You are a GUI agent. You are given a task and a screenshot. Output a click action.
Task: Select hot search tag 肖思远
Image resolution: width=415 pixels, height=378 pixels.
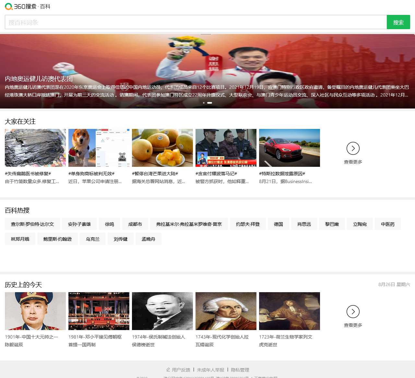click(304, 224)
